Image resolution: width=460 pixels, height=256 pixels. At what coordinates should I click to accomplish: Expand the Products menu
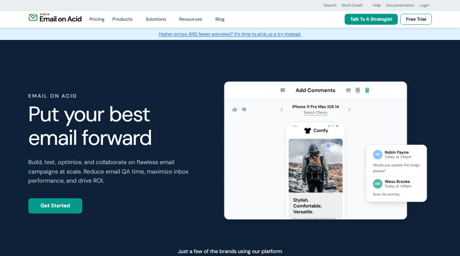point(122,19)
